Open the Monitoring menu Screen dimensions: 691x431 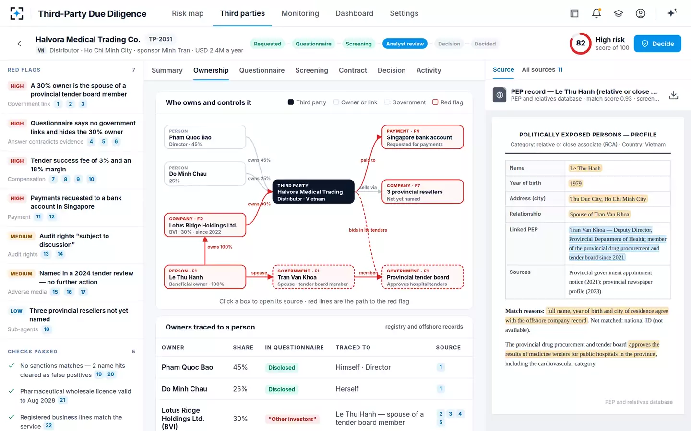(300, 13)
